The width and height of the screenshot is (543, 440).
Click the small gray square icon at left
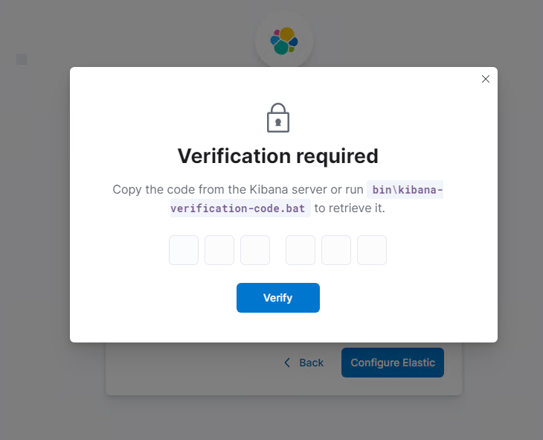tap(22, 60)
